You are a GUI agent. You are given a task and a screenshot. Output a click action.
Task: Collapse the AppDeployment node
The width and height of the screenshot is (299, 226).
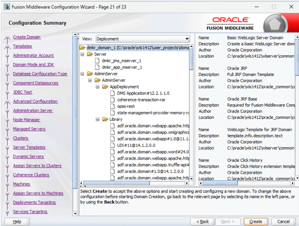[x=97, y=87]
